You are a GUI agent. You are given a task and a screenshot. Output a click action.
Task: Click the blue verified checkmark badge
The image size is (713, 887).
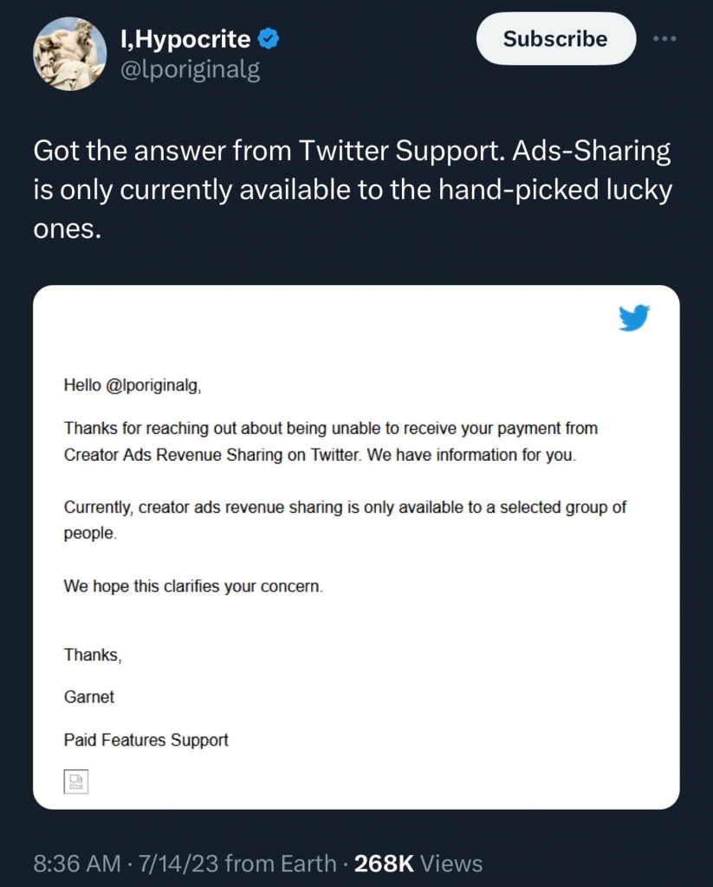pos(269,40)
